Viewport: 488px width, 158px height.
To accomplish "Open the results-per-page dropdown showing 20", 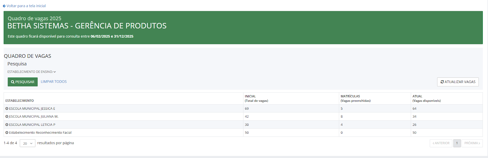I will [x=27, y=143].
